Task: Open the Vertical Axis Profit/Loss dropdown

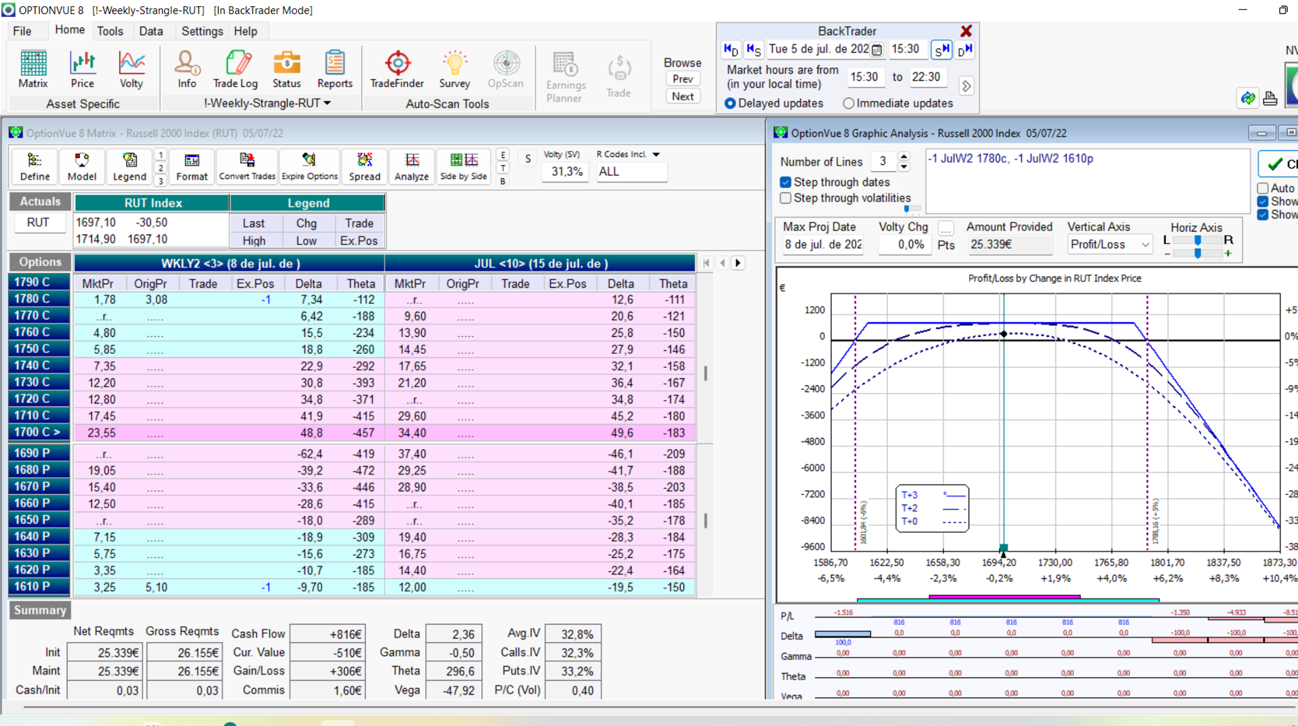Action: [1145, 245]
